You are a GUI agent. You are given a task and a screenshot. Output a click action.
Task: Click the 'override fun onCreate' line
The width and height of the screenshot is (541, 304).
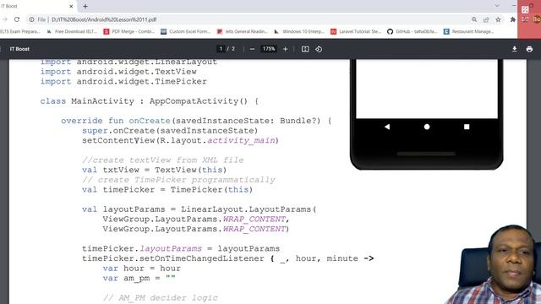point(196,121)
